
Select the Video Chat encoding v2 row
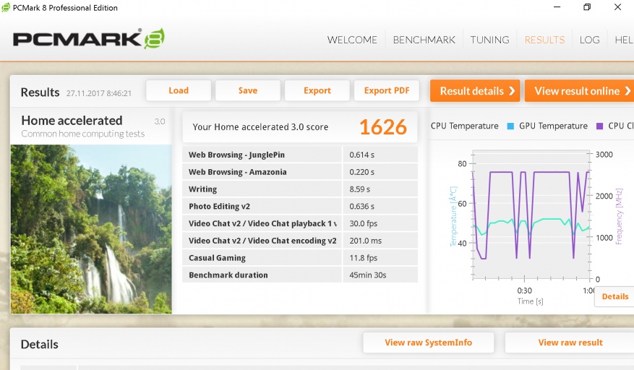pos(300,241)
